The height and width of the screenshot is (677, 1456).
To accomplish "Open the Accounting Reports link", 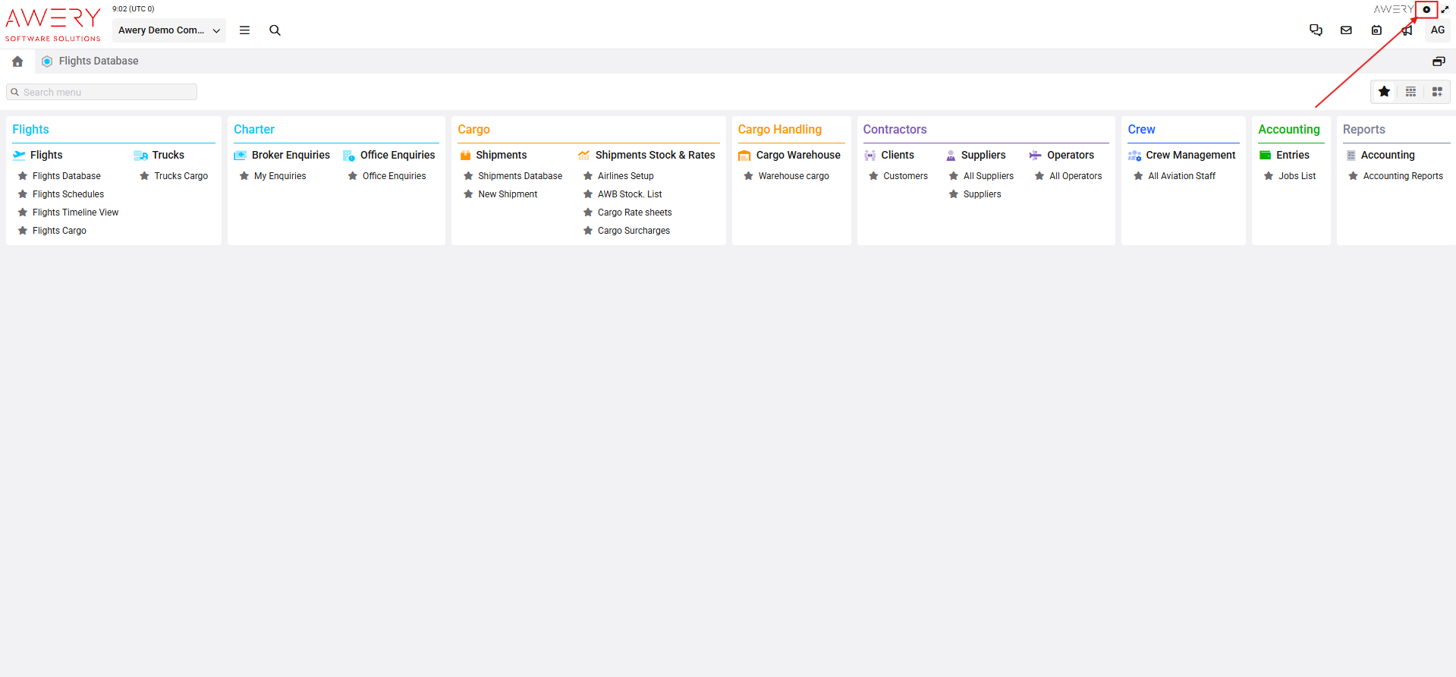I will coord(1403,176).
